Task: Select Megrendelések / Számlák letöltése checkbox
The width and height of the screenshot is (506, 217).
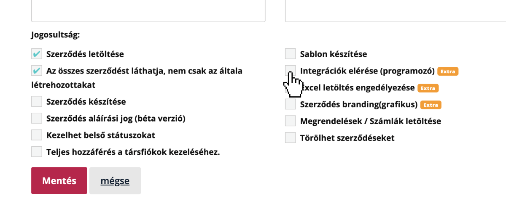Action: (291, 121)
